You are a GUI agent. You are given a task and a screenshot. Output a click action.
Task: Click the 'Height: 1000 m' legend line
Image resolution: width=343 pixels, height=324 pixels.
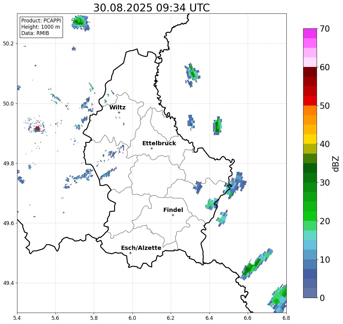coord(40,27)
